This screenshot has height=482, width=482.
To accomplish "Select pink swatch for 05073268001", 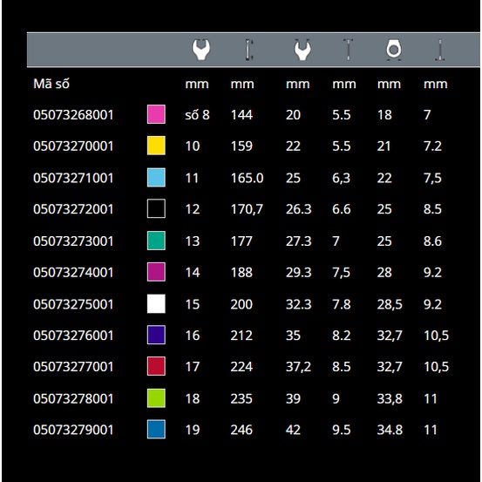I will (x=156, y=114).
